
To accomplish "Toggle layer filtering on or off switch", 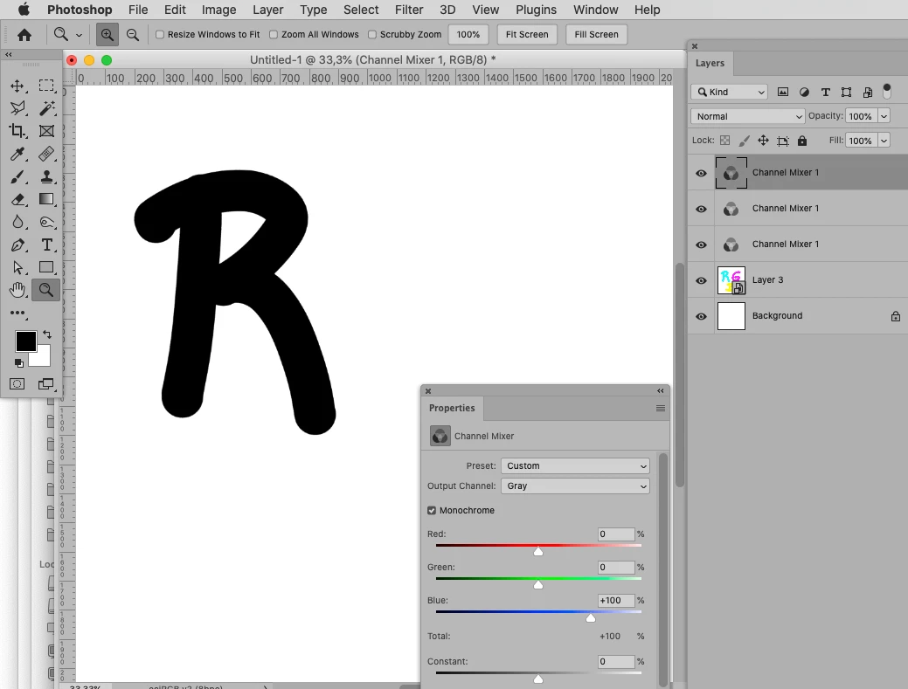I will (886, 92).
